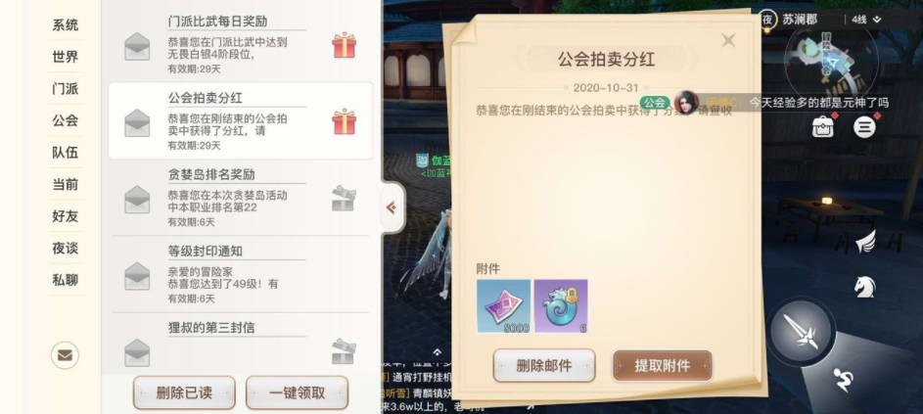Claim red gift for 公会拍卖分红 mail
This screenshot has height=414, width=923.
pos(344,121)
